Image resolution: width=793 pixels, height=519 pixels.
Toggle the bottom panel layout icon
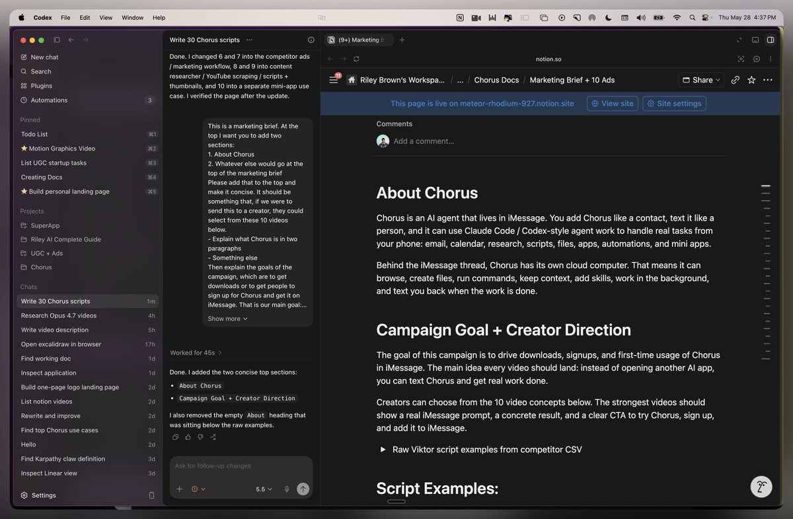point(755,40)
